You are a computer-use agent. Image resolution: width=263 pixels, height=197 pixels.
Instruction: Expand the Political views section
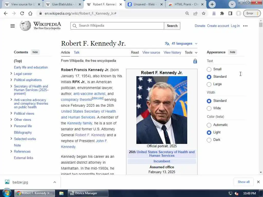pos(11,113)
